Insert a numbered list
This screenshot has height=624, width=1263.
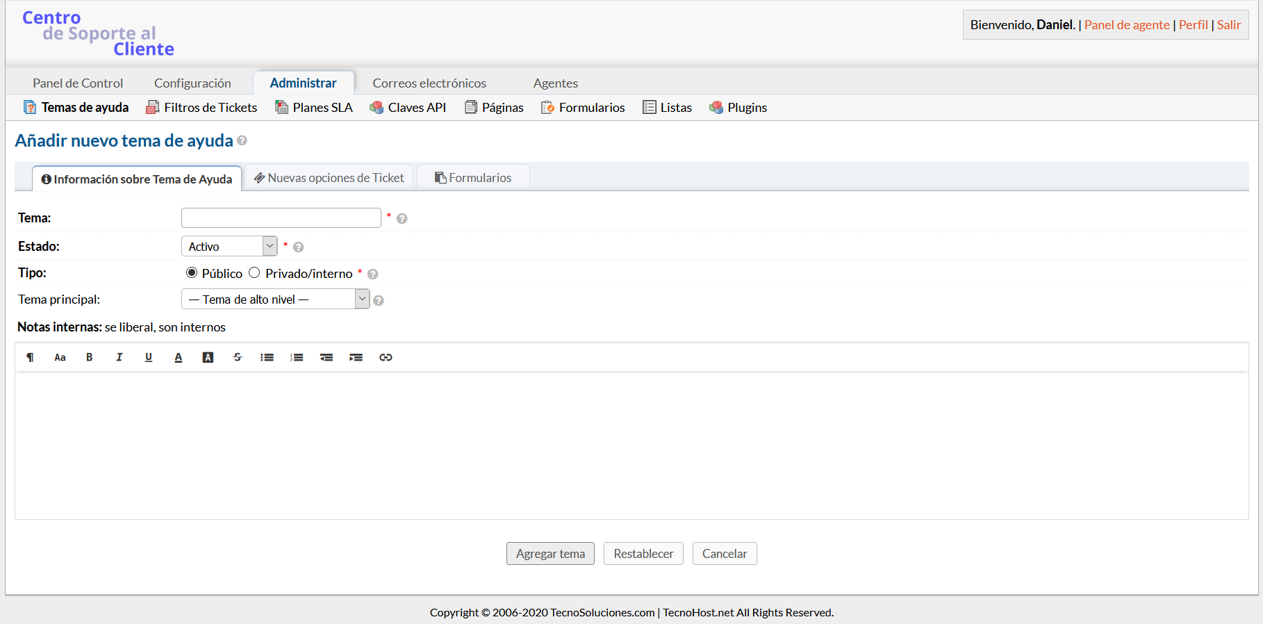pos(297,357)
